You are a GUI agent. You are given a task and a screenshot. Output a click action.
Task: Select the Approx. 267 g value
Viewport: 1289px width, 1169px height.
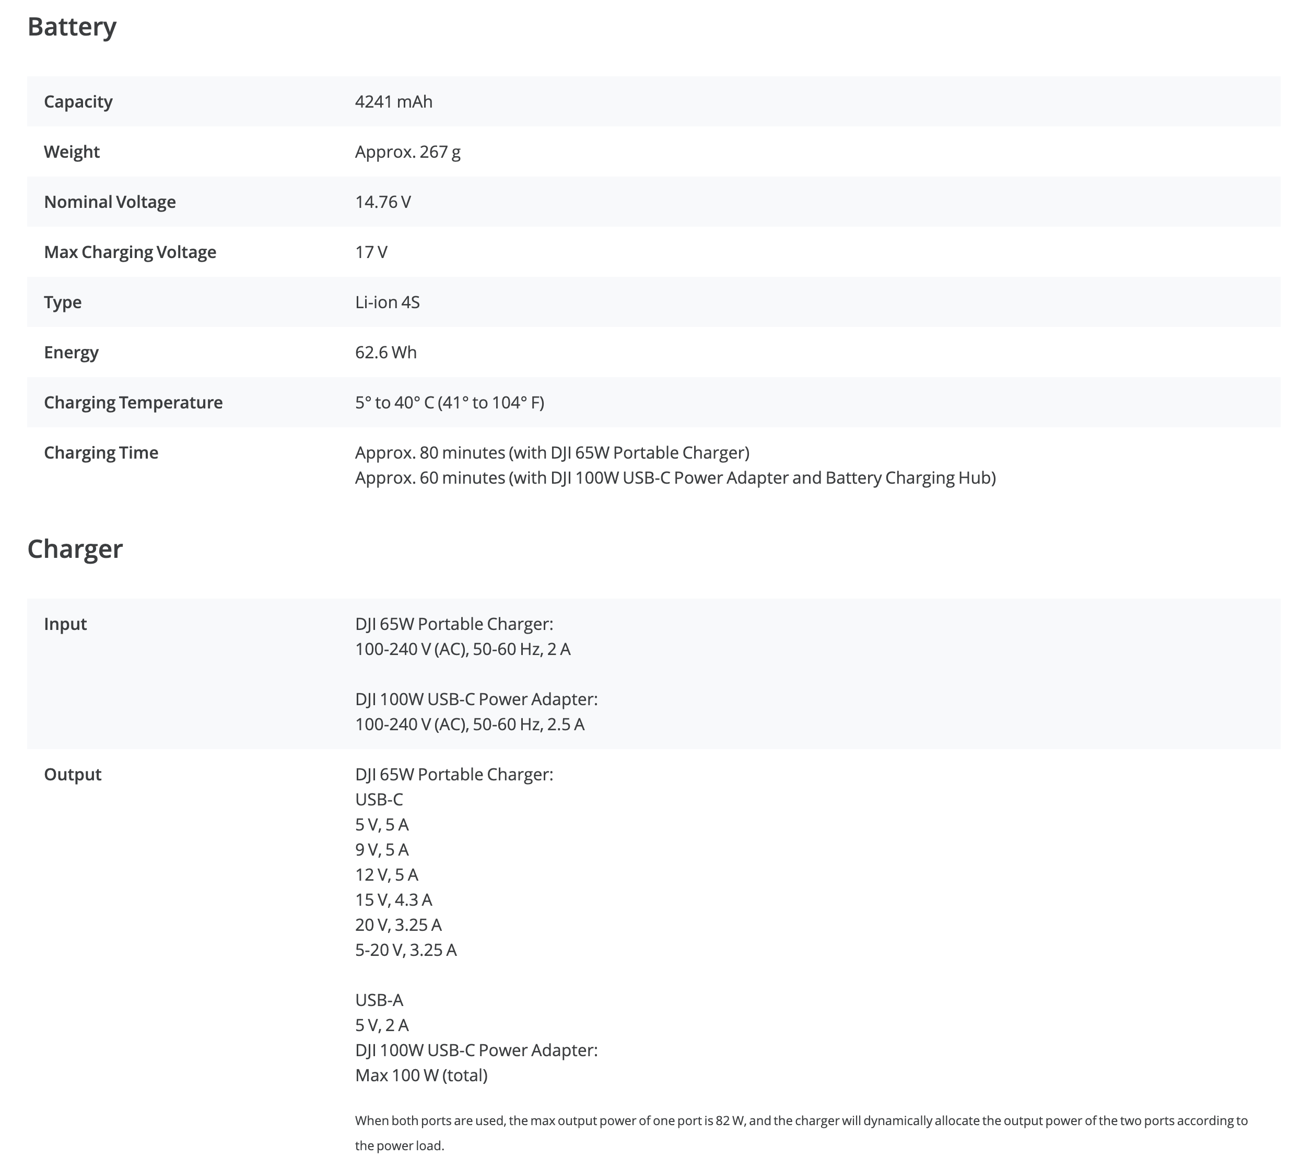point(407,151)
